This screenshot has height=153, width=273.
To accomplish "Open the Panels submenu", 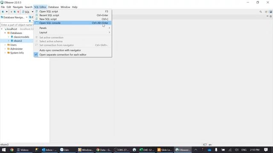I will coord(73,28).
